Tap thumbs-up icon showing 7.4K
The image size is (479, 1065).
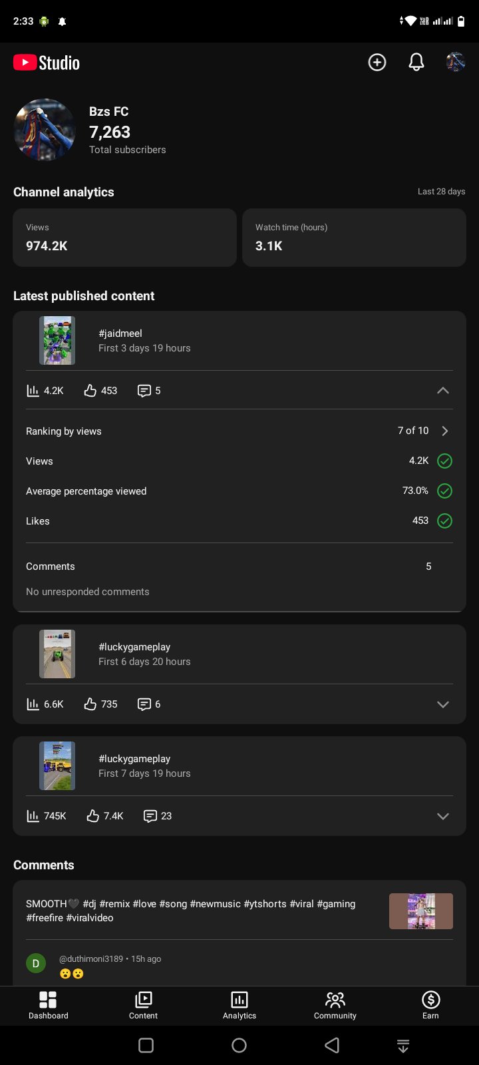point(93,816)
